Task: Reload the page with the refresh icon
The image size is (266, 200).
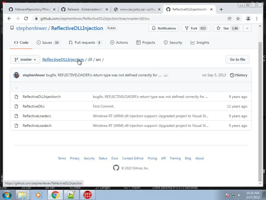Action: point(26,18)
